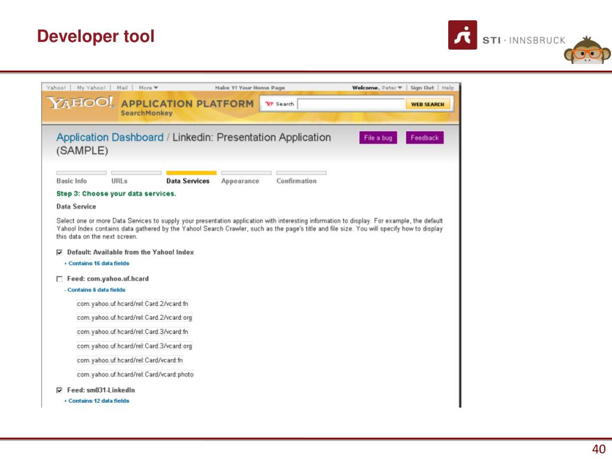Collapse Contains 6 data fields

point(95,290)
